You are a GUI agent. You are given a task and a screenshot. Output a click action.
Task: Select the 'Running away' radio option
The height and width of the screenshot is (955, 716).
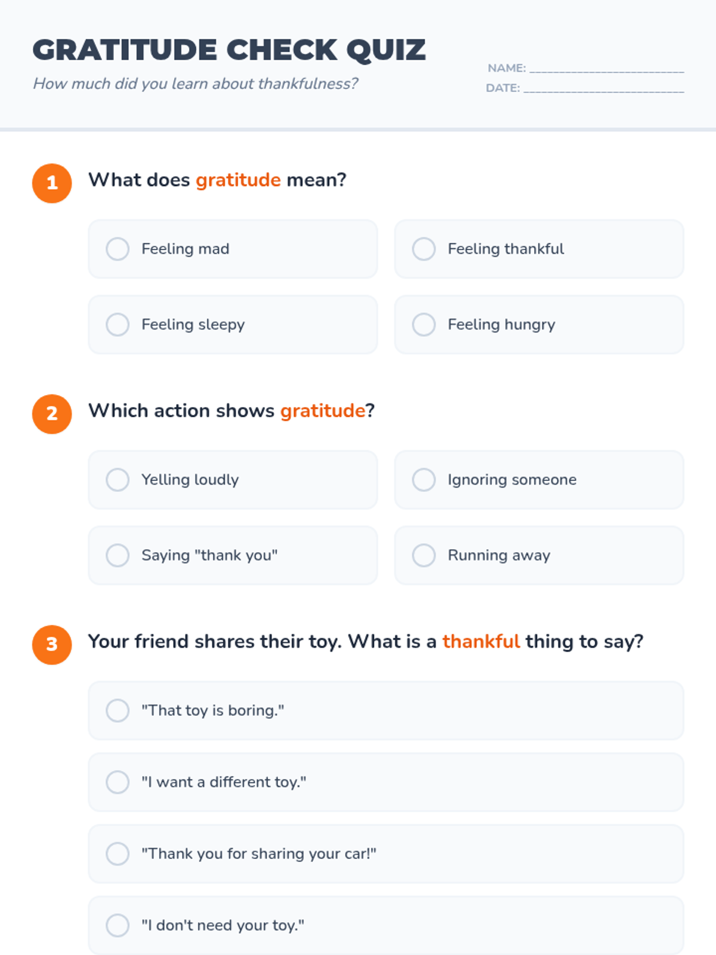tap(539, 556)
